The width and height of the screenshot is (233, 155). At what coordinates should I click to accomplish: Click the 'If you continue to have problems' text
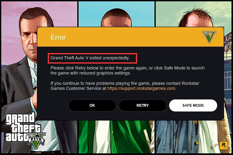[125, 86]
